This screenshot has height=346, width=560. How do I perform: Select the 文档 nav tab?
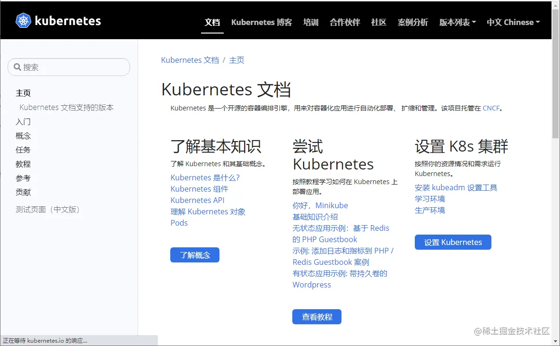click(212, 22)
